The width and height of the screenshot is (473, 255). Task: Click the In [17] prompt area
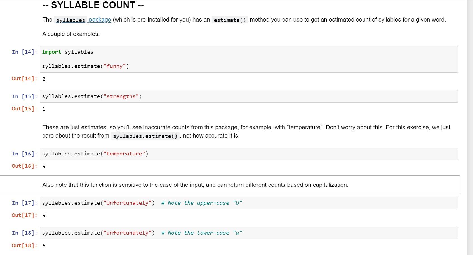(25, 203)
